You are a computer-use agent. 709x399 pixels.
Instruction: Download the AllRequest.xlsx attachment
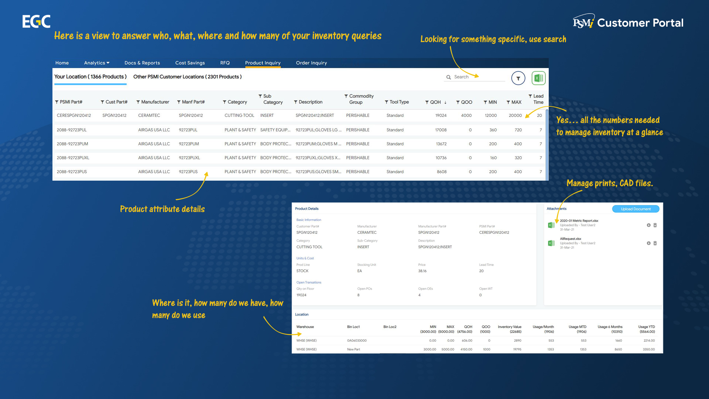click(x=648, y=243)
